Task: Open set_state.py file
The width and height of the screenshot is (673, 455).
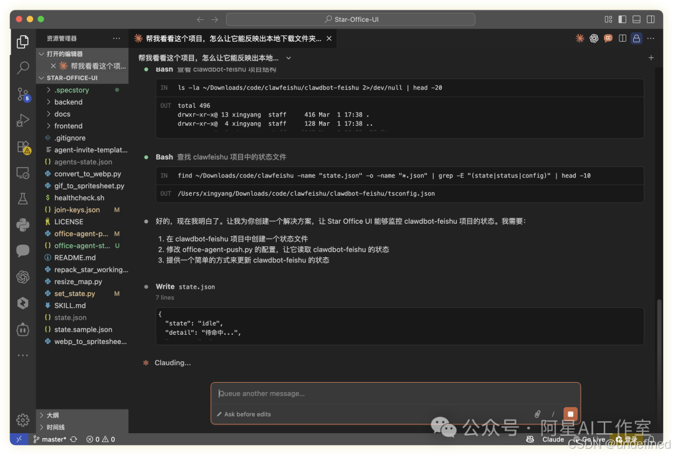Action: [82, 294]
